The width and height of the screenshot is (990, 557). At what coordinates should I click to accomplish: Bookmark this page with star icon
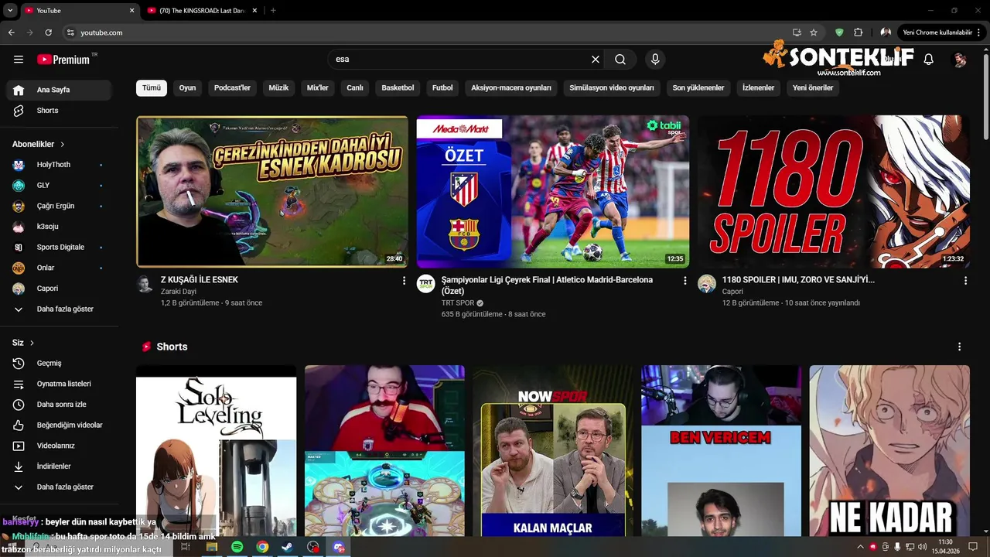tap(814, 32)
